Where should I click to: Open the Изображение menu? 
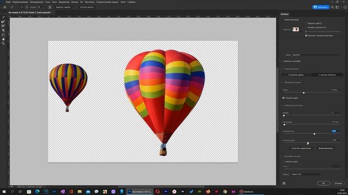click(36, 2)
